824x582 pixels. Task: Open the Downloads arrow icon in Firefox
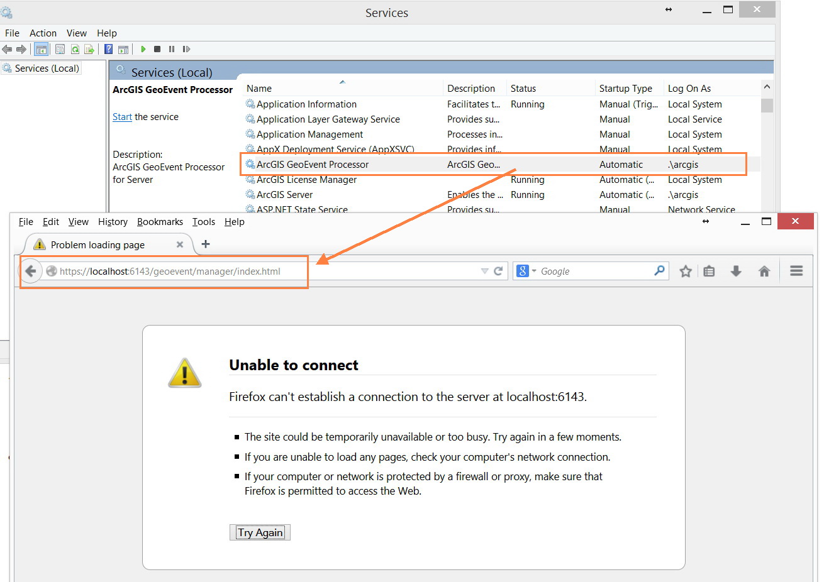736,271
